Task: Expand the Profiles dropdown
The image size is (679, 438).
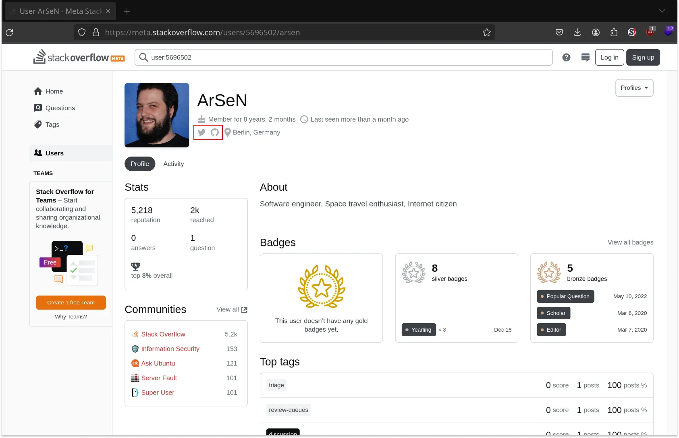Action: [634, 88]
